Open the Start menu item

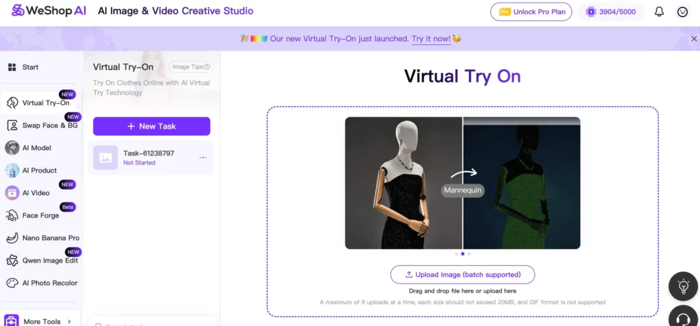[30, 67]
